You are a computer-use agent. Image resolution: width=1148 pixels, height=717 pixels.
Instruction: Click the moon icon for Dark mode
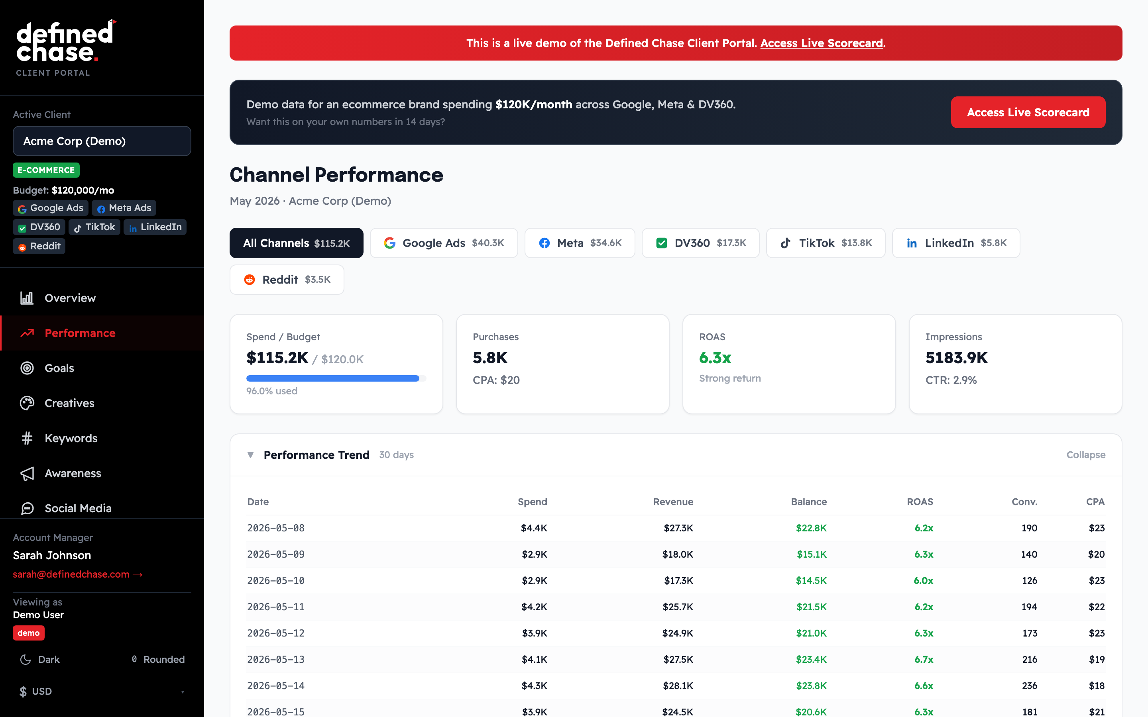pos(26,659)
